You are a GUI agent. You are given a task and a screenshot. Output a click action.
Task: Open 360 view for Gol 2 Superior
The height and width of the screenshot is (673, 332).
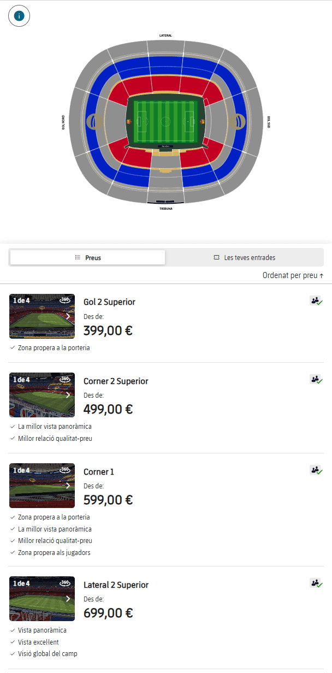(x=65, y=300)
